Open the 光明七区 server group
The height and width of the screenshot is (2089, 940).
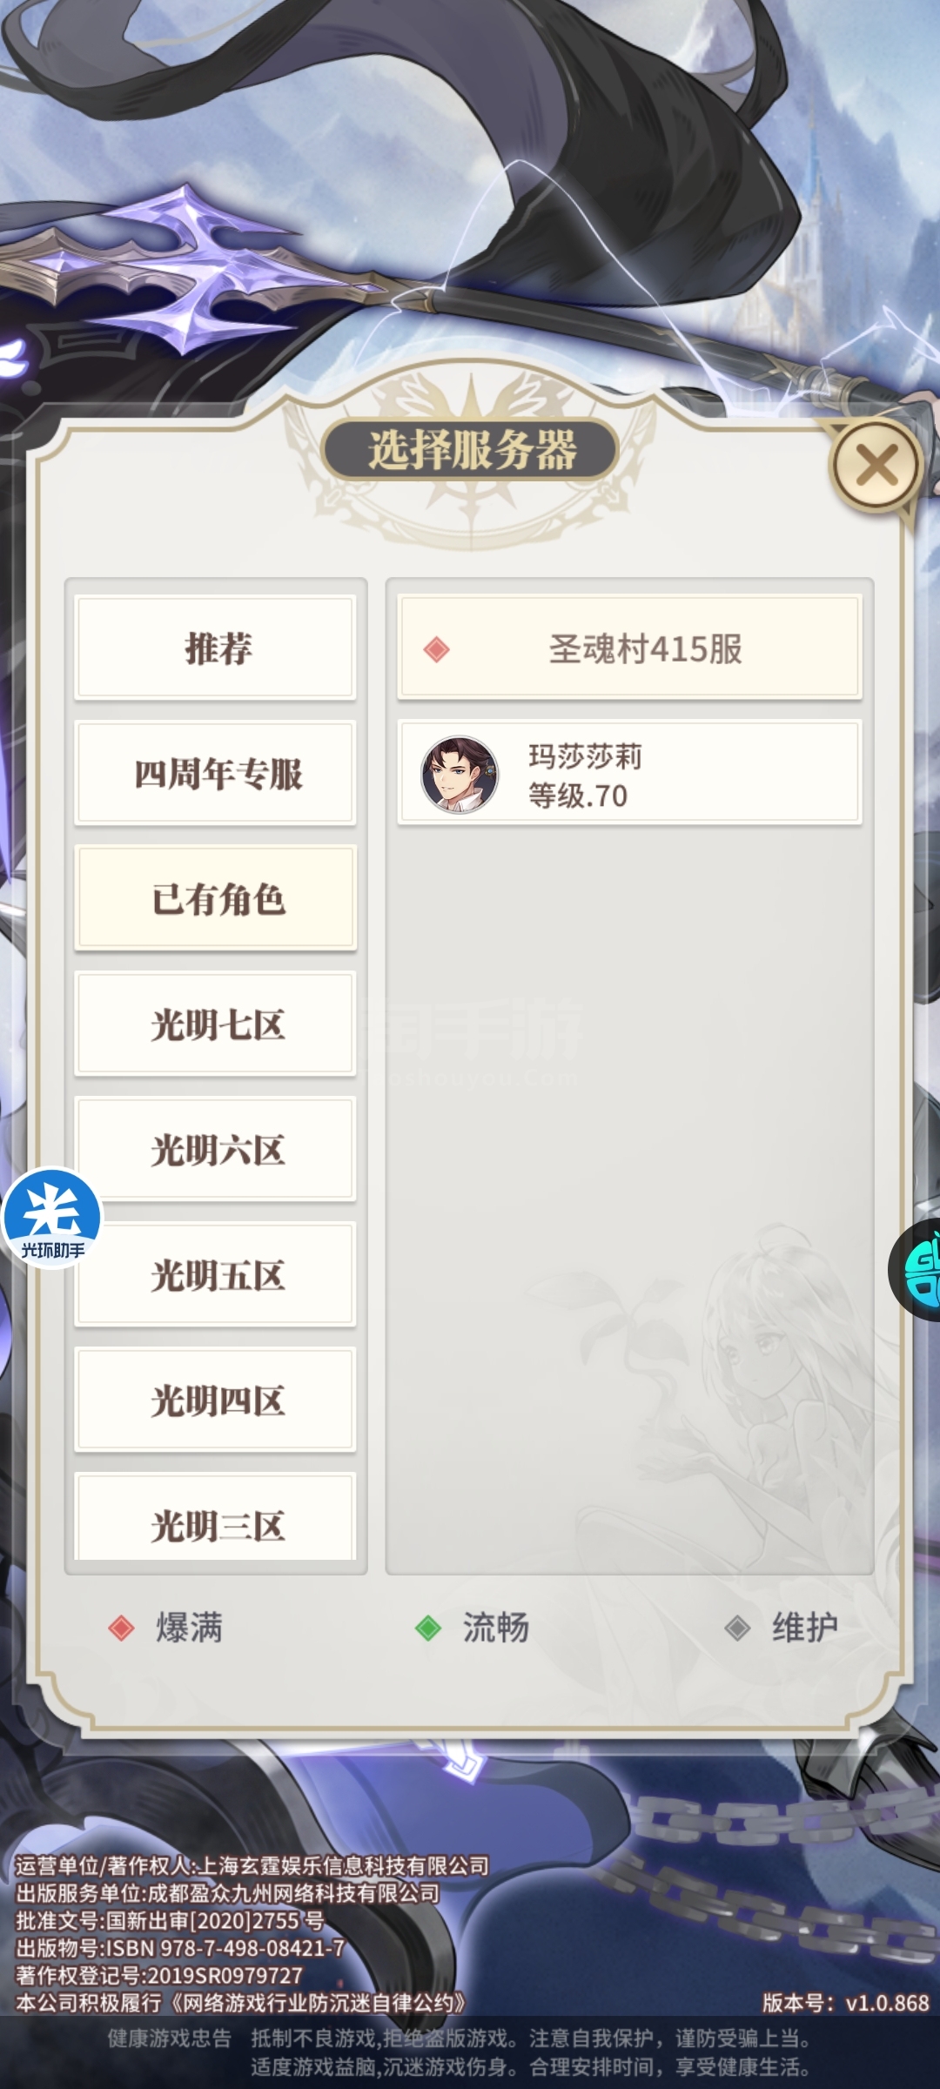(x=216, y=1024)
